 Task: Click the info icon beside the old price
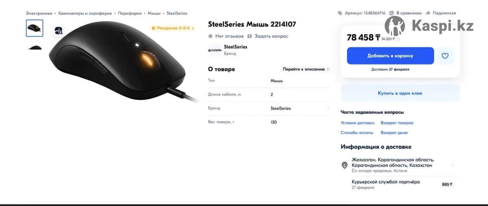[398, 39]
